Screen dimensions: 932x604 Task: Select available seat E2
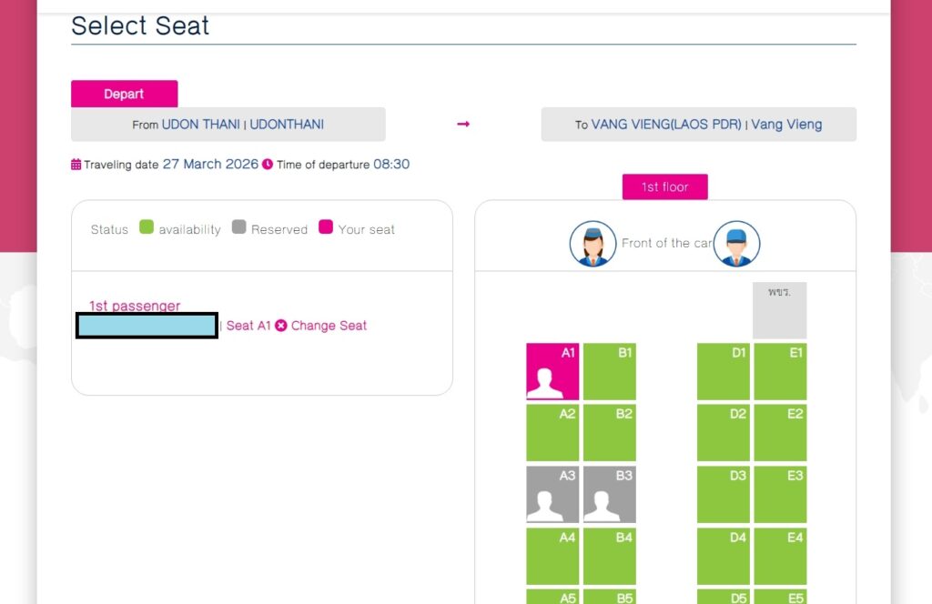(x=780, y=432)
